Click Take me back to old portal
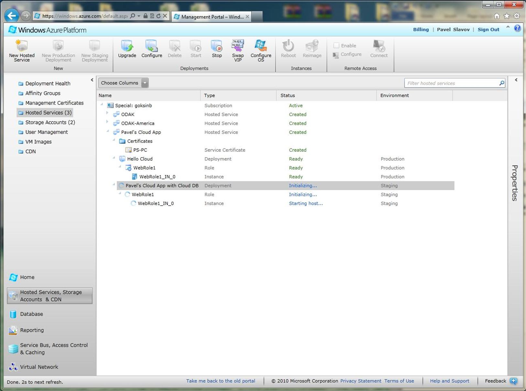Viewport: 526px width, 391px height. 221,381
